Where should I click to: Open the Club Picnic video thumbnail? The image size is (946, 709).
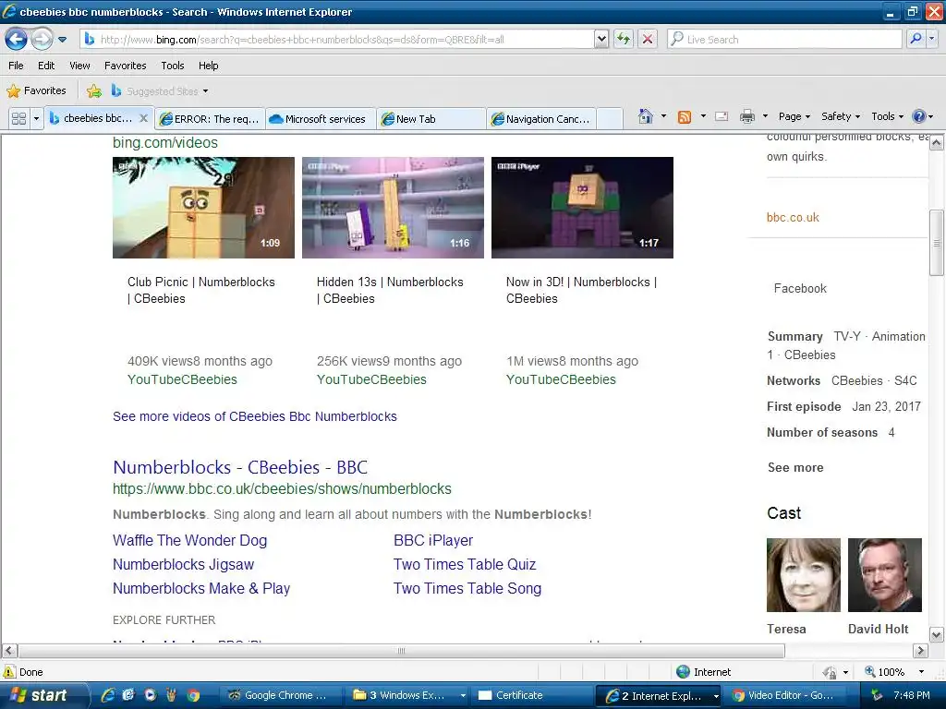[x=203, y=208]
